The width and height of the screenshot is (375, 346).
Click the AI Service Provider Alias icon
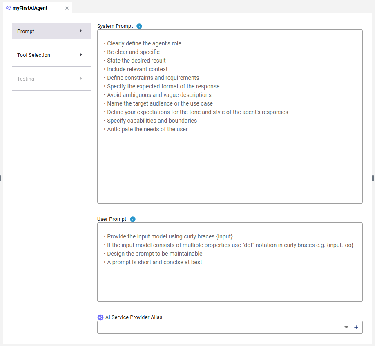pos(100,317)
